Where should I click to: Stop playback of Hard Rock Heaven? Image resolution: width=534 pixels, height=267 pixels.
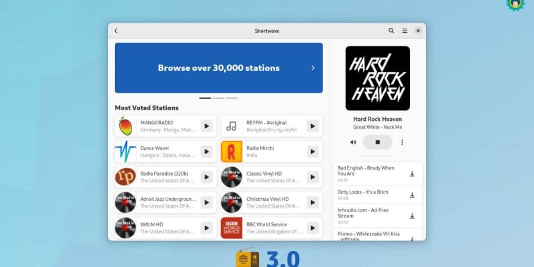coord(378,142)
